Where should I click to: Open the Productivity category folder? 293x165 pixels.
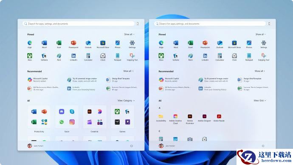(39, 119)
